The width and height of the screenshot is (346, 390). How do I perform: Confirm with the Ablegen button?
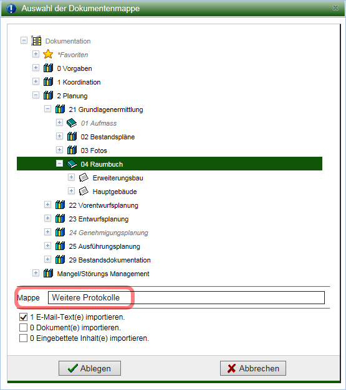click(x=90, y=368)
